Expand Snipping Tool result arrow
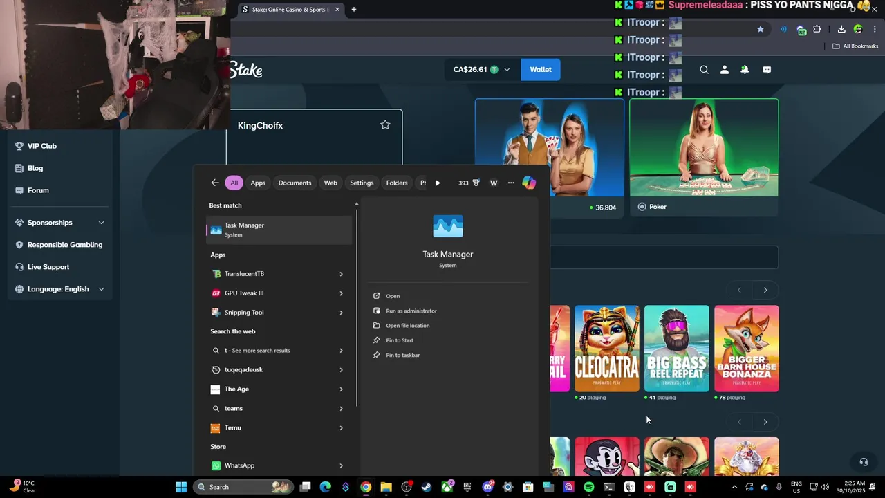Screen dimensions: 885x498 [x=341, y=313]
